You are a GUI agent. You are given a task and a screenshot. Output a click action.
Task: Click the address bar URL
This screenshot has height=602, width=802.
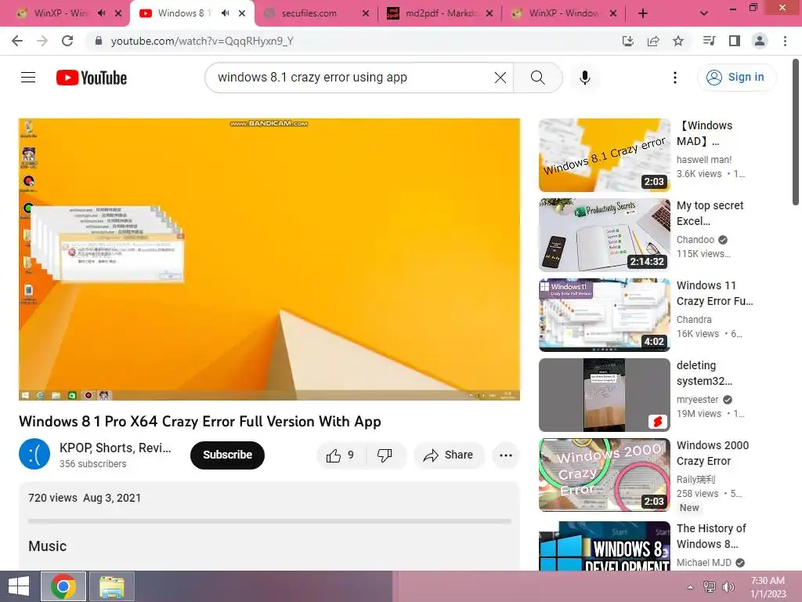point(202,41)
